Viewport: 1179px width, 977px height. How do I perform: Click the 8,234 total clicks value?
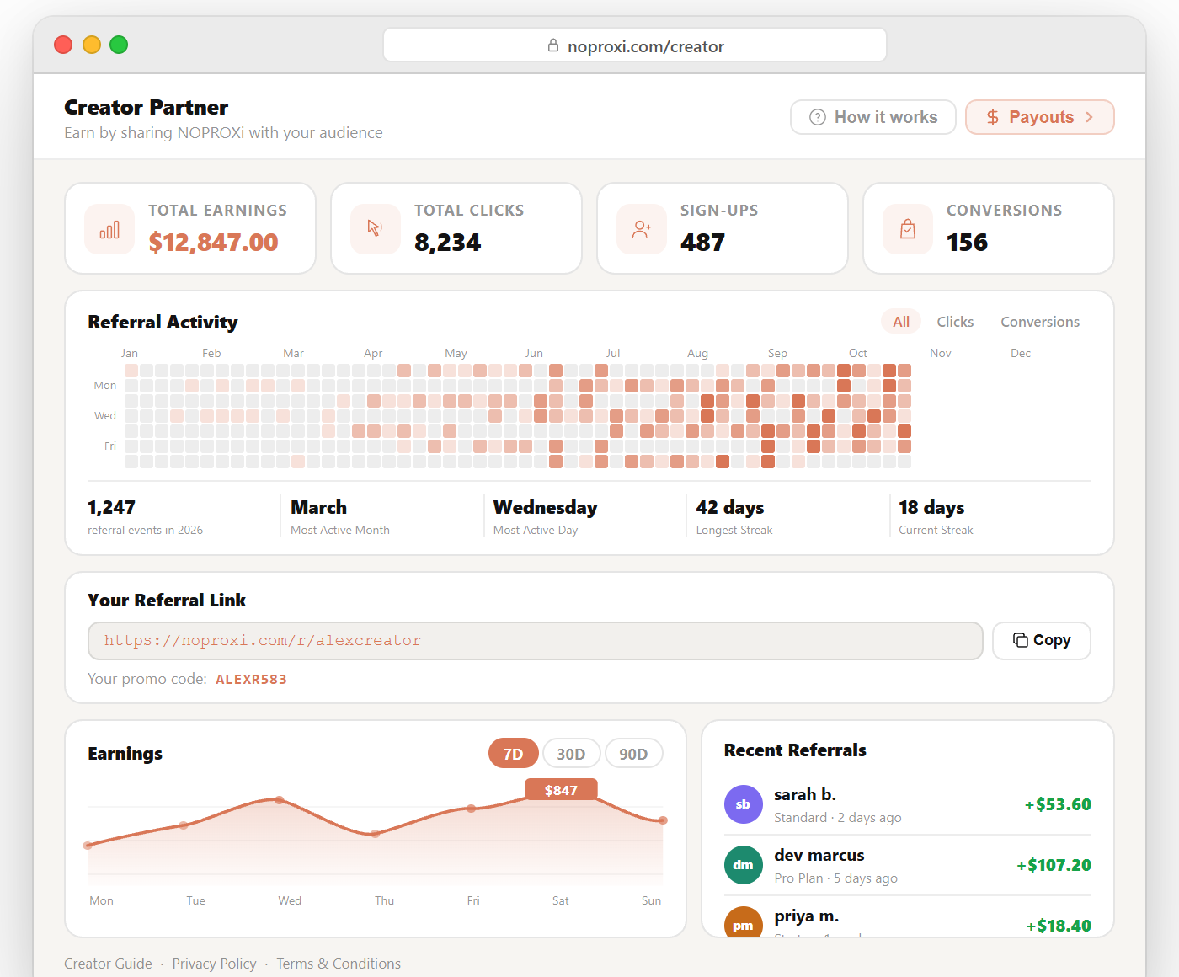[x=448, y=243]
